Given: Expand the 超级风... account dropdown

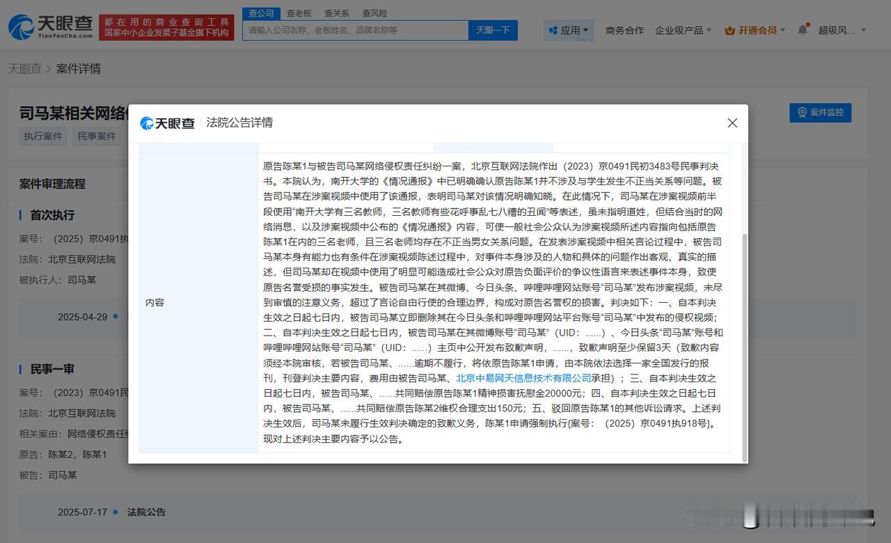Looking at the screenshot, I should 842,31.
